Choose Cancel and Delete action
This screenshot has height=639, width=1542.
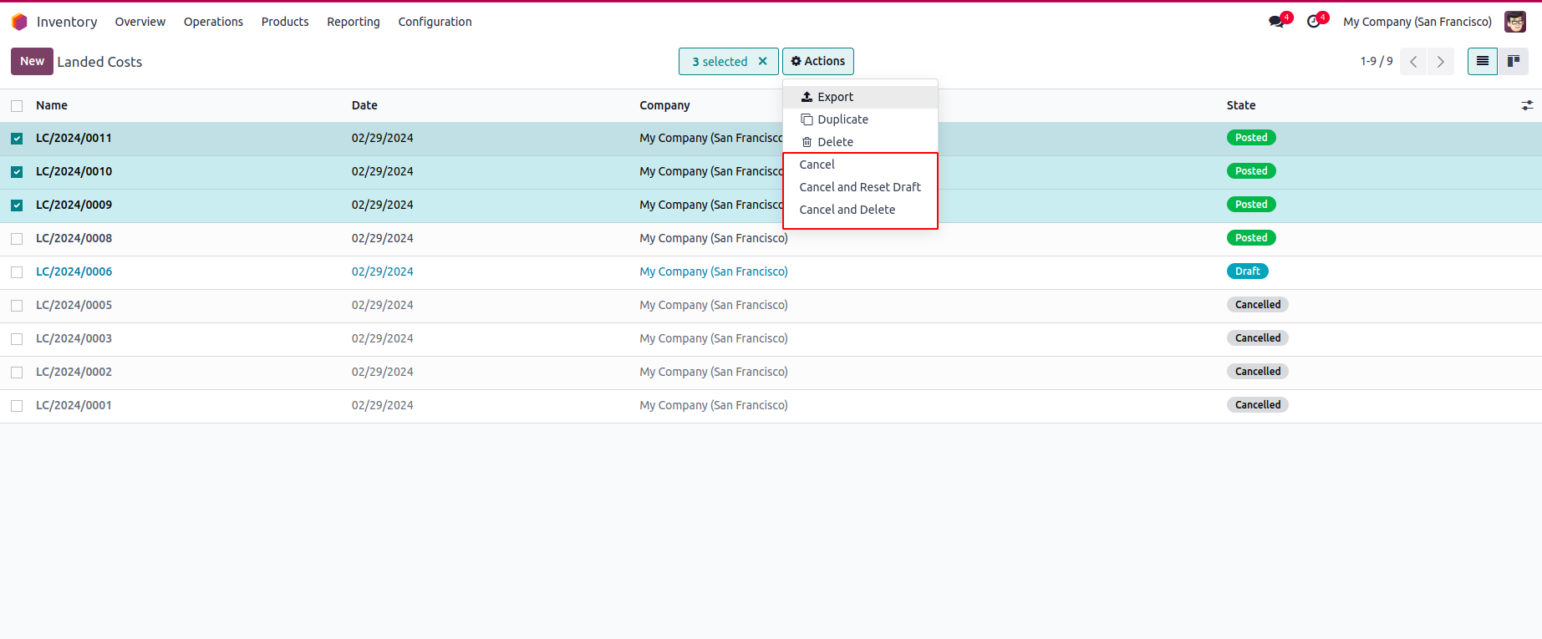(860, 210)
